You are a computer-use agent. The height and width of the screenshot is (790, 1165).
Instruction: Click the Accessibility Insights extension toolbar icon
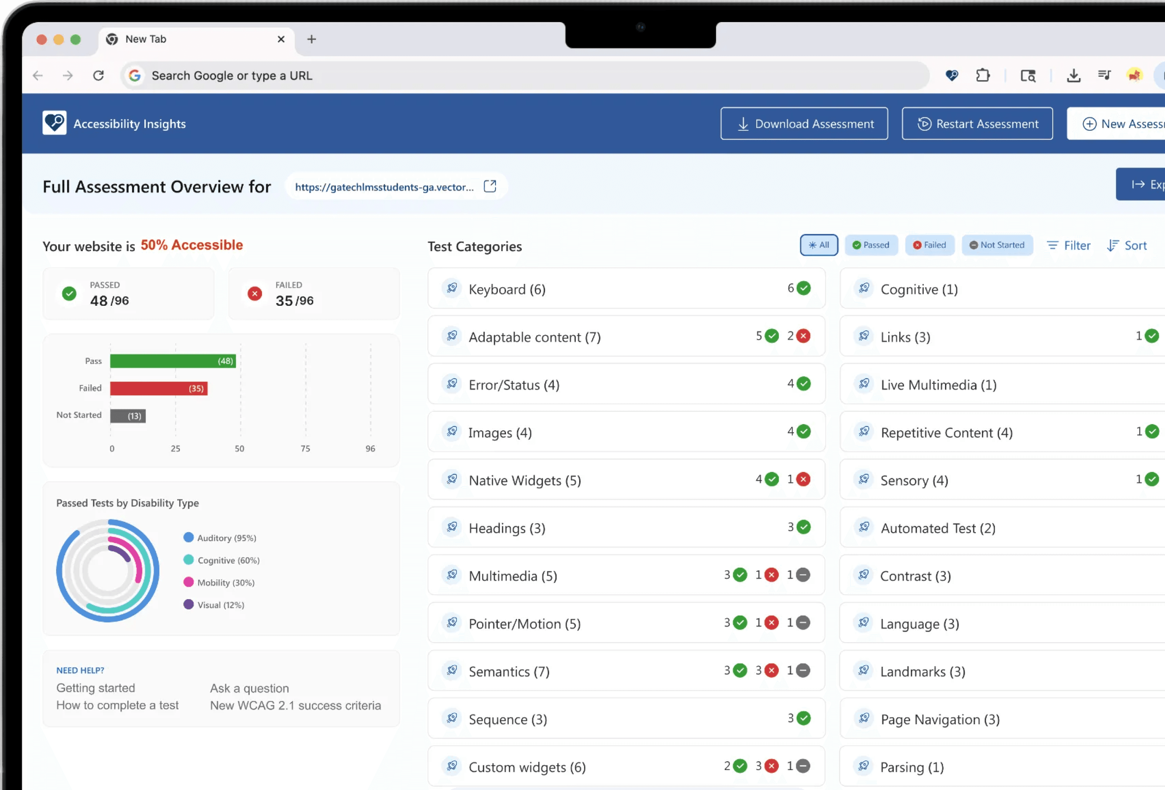[951, 76]
